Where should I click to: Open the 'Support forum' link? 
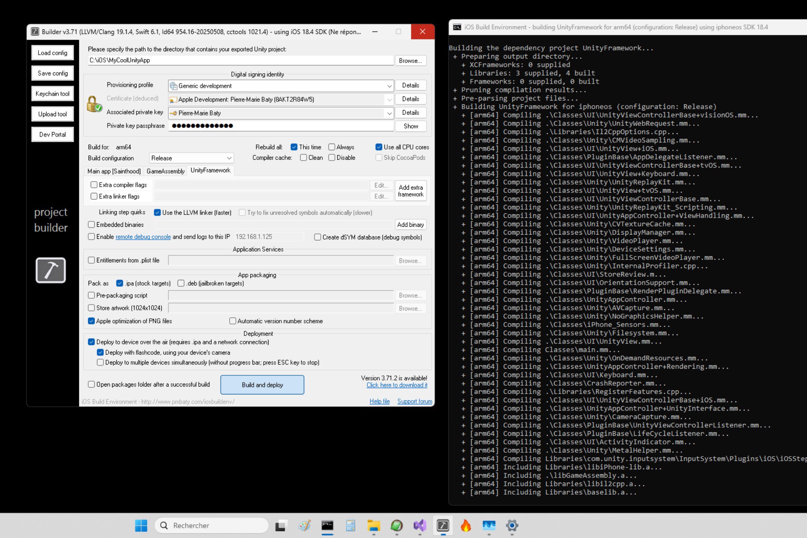[x=415, y=401]
